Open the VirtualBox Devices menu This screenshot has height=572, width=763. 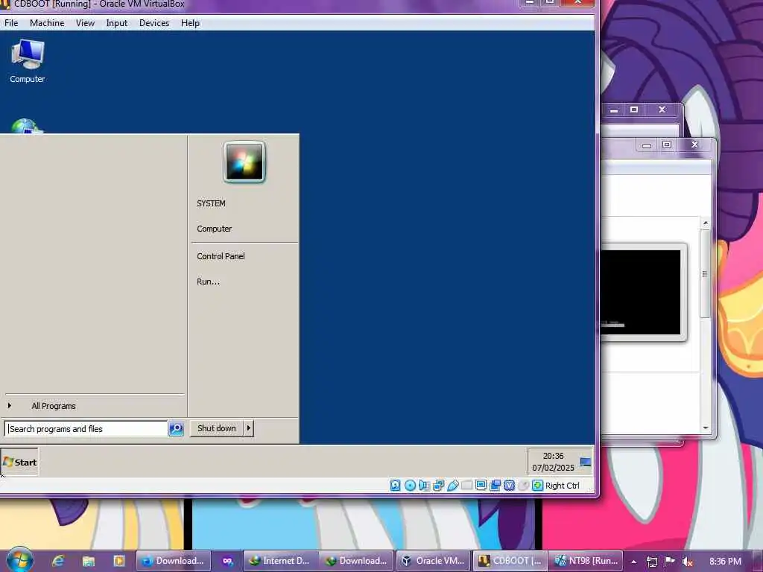click(x=154, y=23)
